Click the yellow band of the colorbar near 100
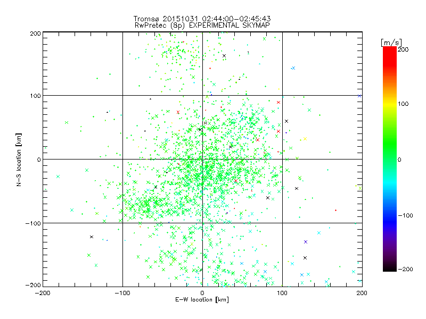 pos(390,104)
